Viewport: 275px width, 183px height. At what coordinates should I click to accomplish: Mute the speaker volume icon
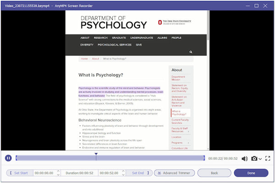tap(244, 159)
